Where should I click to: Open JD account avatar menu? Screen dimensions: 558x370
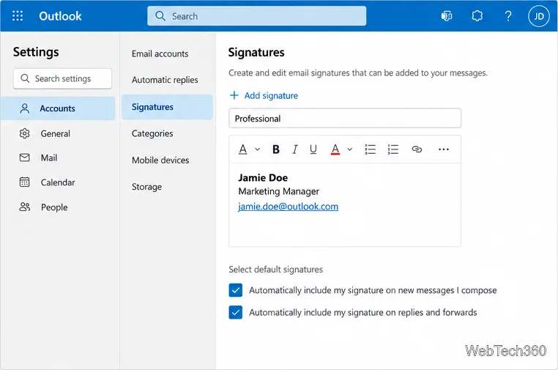pyautogui.click(x=539, y=16)
